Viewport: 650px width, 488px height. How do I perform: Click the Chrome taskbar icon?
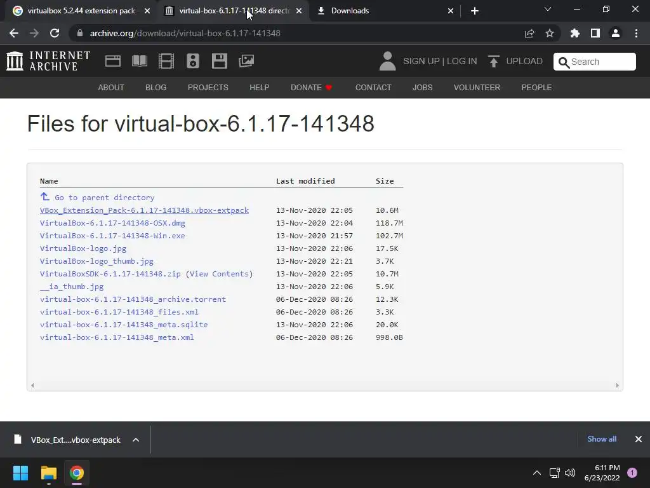coord(77,473)
